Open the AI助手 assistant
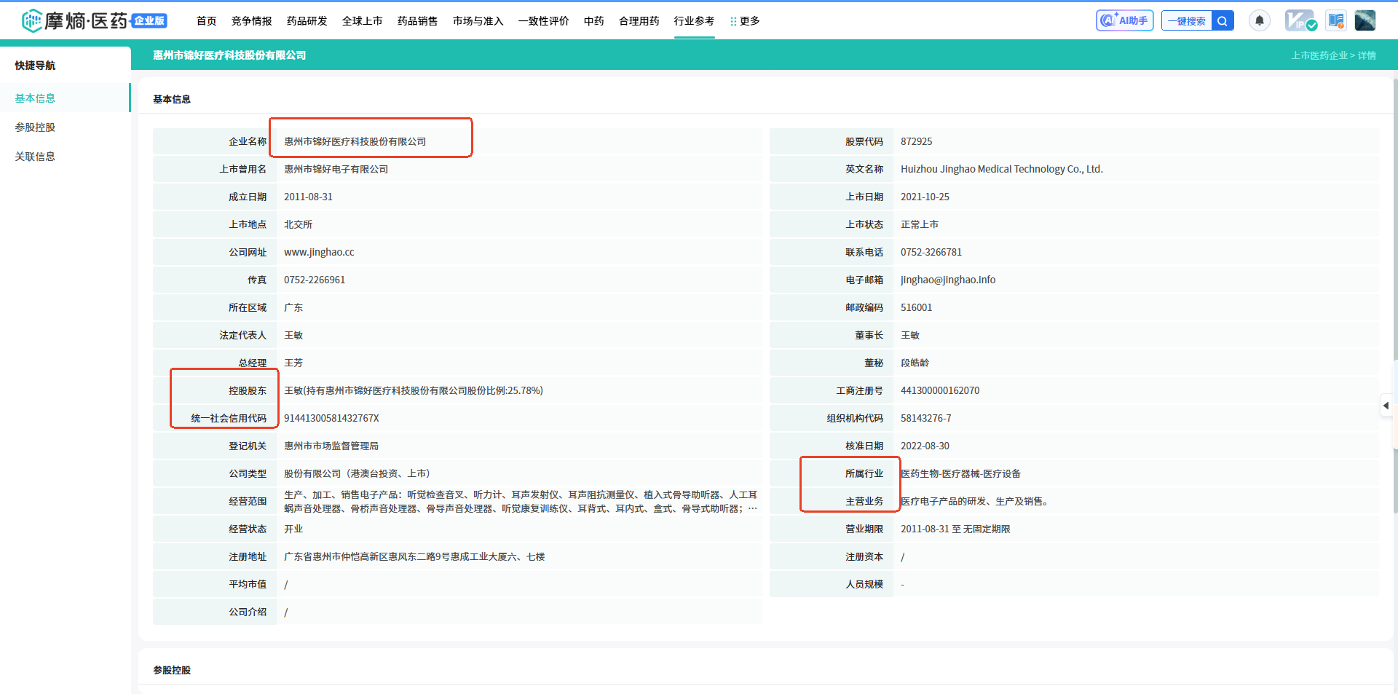 coord(1124,20)
